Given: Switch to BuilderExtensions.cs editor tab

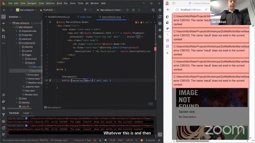Looking at the screenshot, I should click(x=57, y=17).
